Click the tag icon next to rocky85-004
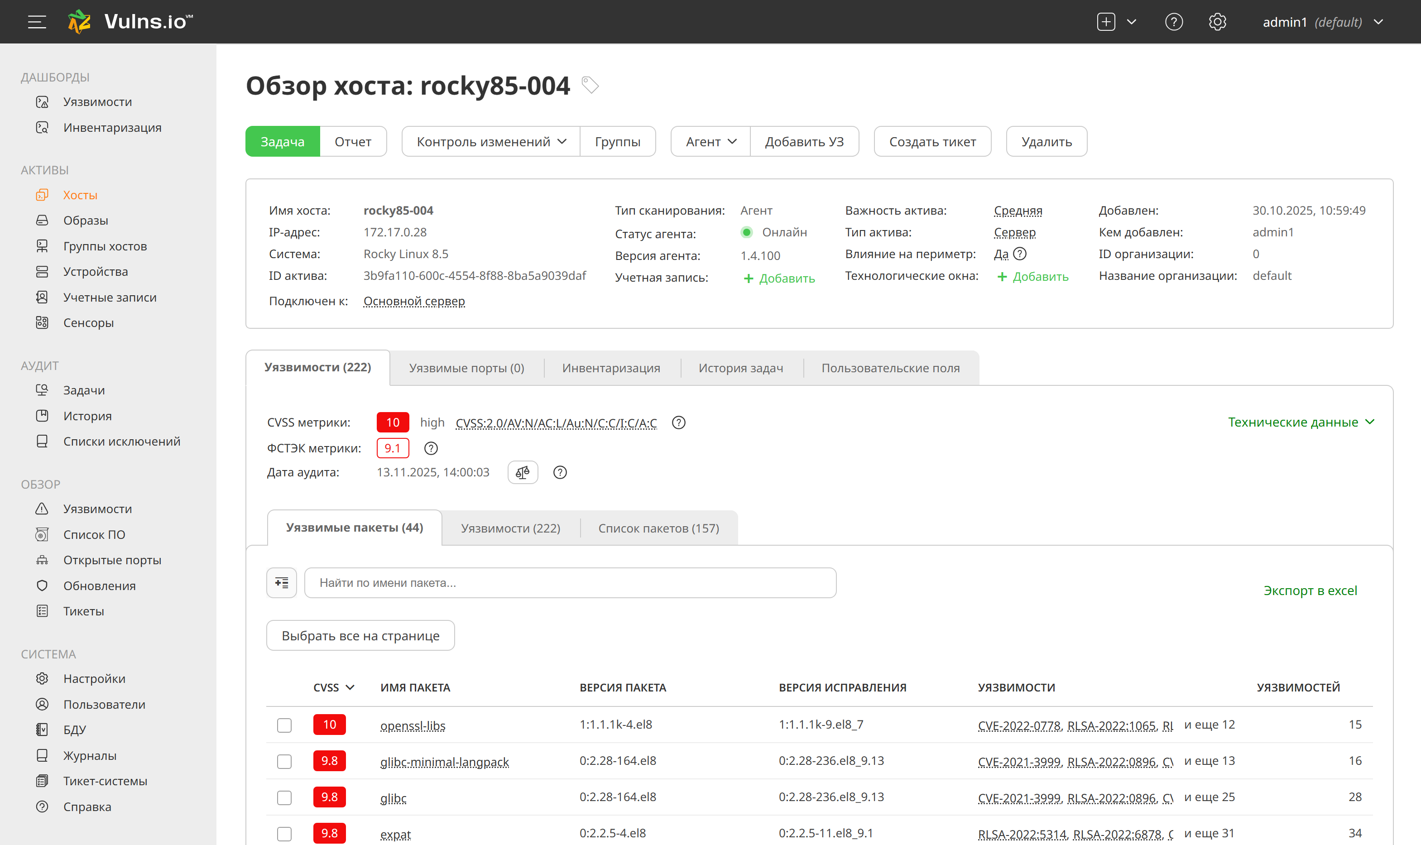 [590, 86]
